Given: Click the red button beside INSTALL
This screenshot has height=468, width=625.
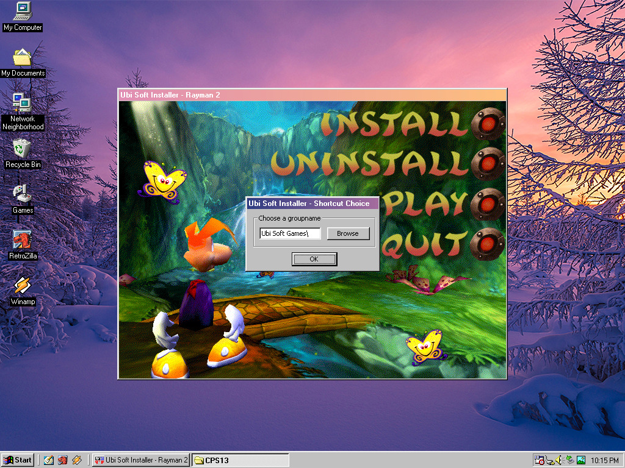Looking at the screenshot, I should click(x=488, y=123).
